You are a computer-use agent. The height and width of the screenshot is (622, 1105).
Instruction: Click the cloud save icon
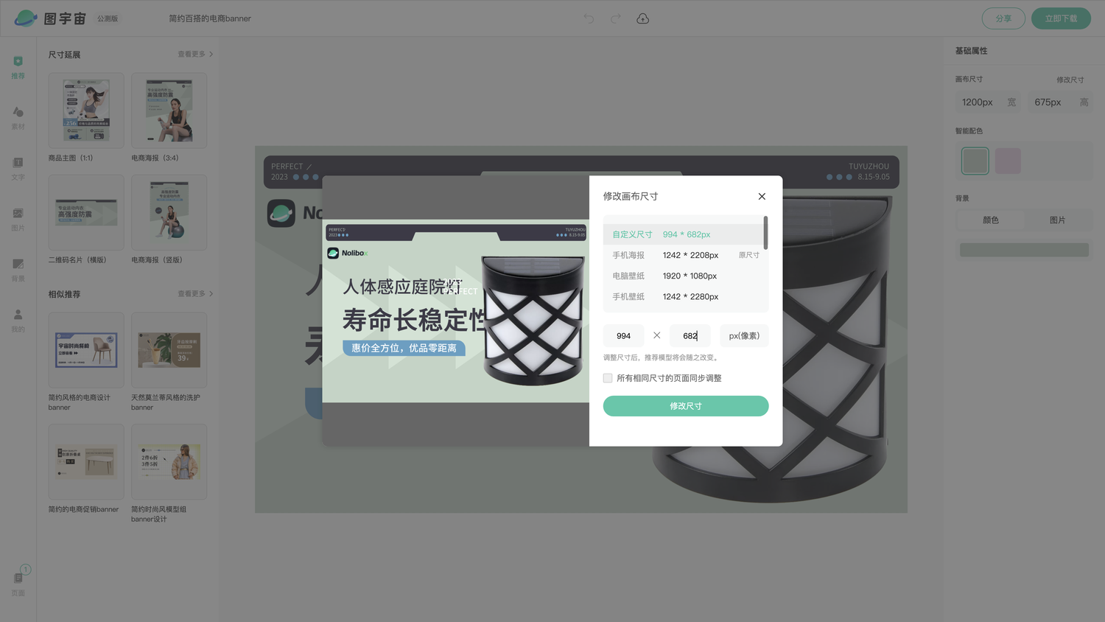pos(643,18)
